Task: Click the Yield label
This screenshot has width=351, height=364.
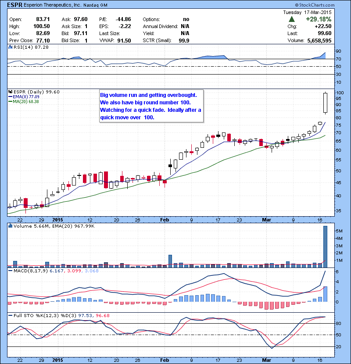Action: (x=149, y=33)
